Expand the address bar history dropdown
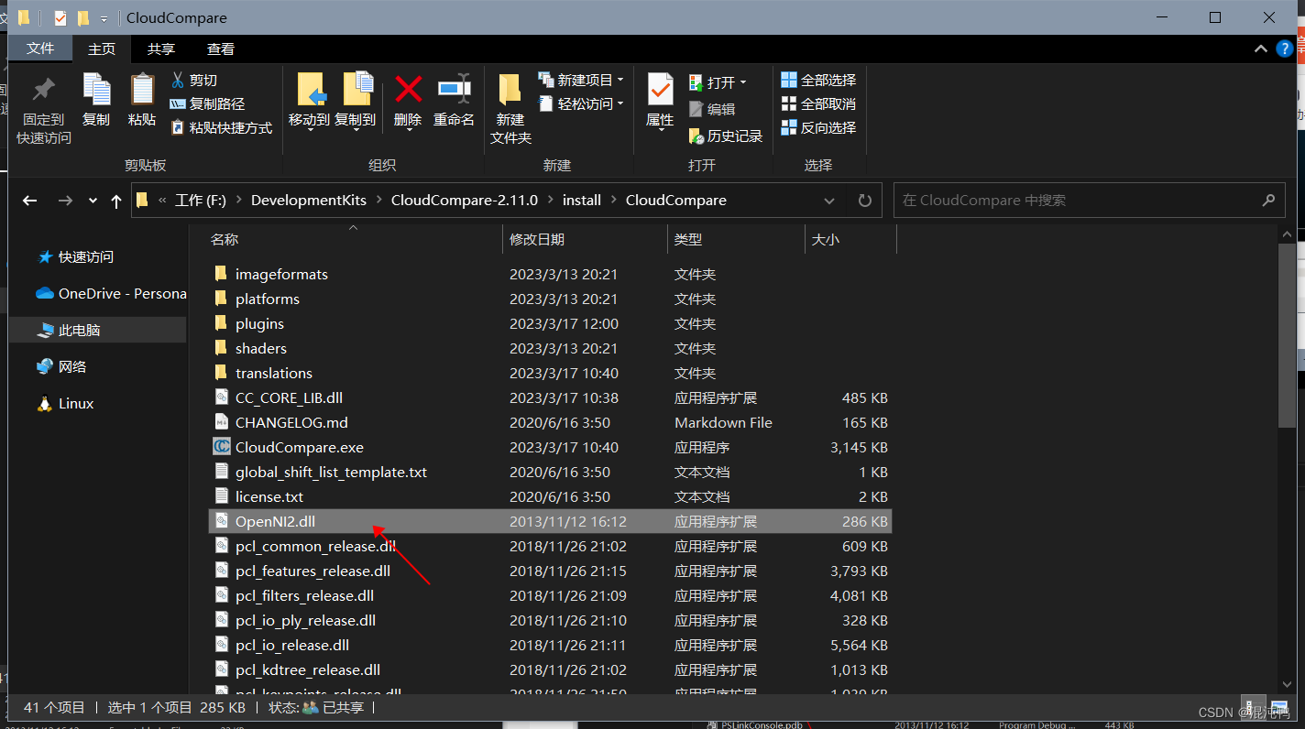The image size is (1305, 729). coord(829,201)
